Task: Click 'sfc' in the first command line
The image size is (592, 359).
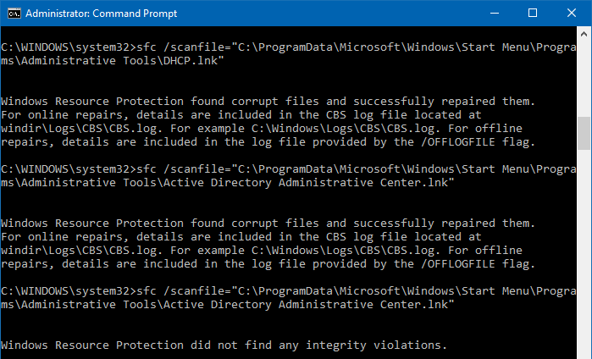Action: coord(147,47)
